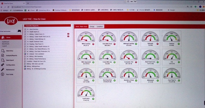
Task: Click the Configuration gears icon
Action: [3, 65]
